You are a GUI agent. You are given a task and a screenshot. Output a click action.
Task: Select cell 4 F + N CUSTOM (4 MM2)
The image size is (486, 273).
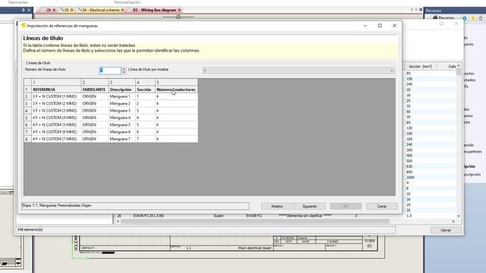[x=56, y=118]
